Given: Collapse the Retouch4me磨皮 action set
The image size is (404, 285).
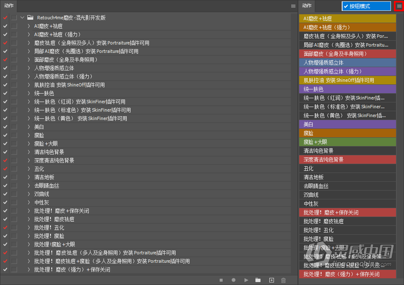Looking at the screenshot, I should click(22, 18).
